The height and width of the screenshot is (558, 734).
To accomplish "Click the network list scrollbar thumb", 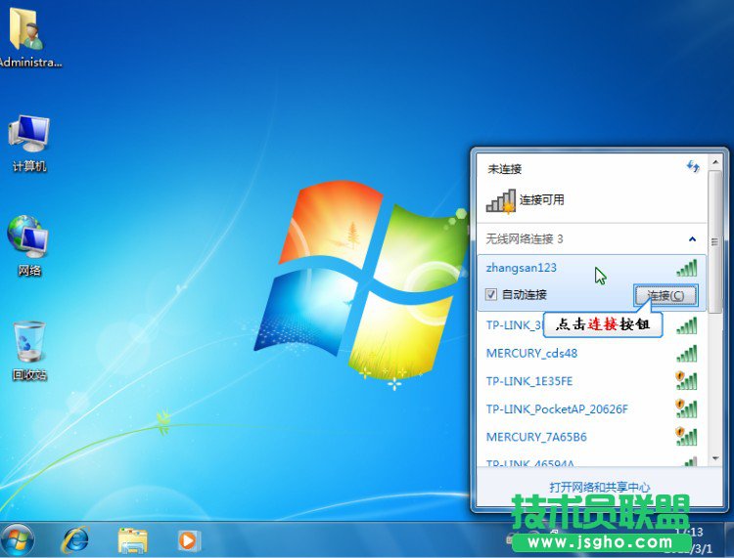I will 715,244.
